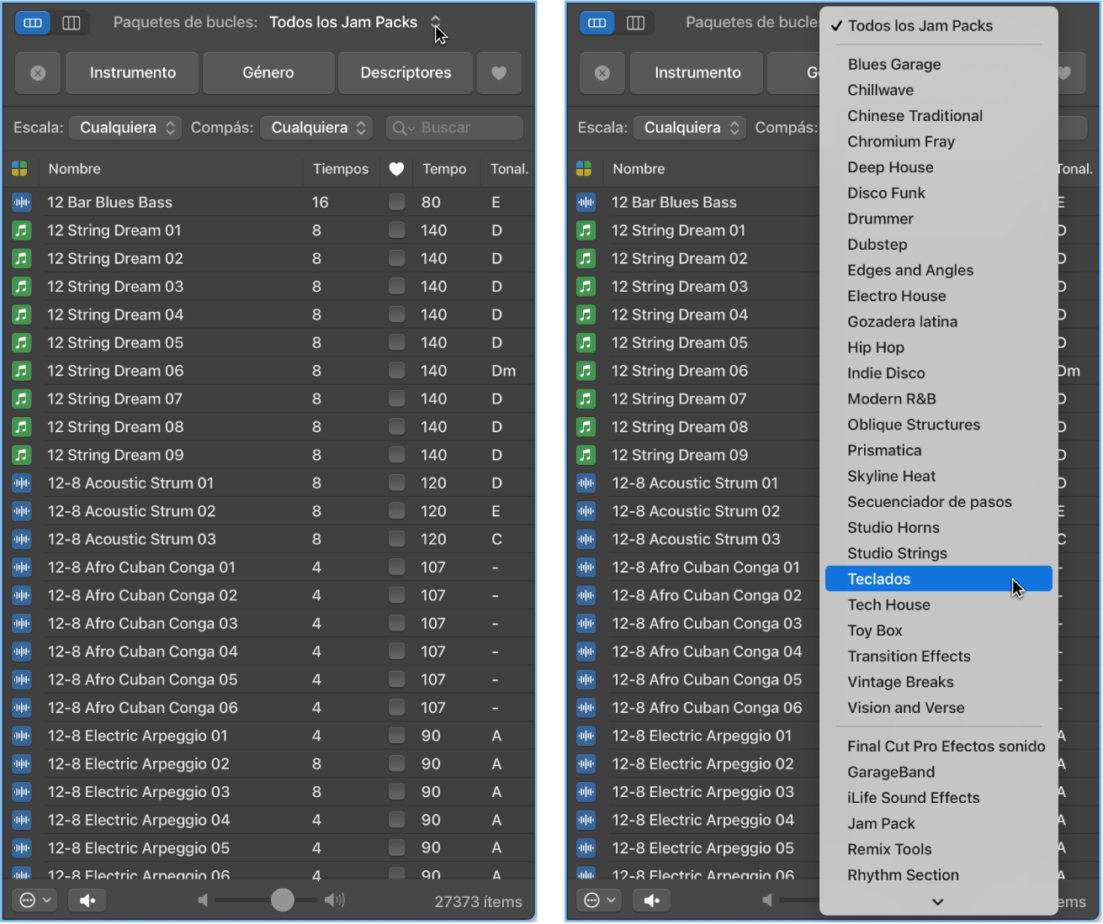This screenshot has width=1103, height=924.
Task: Switch to column view icon in left panel
Action: [x=72, y=23]
